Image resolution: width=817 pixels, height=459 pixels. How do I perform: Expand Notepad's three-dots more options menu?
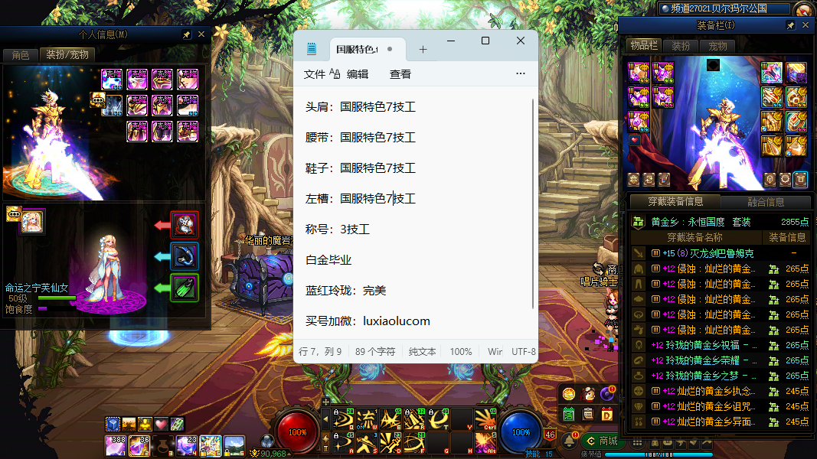pyautogui.click(x=521, y=74)
